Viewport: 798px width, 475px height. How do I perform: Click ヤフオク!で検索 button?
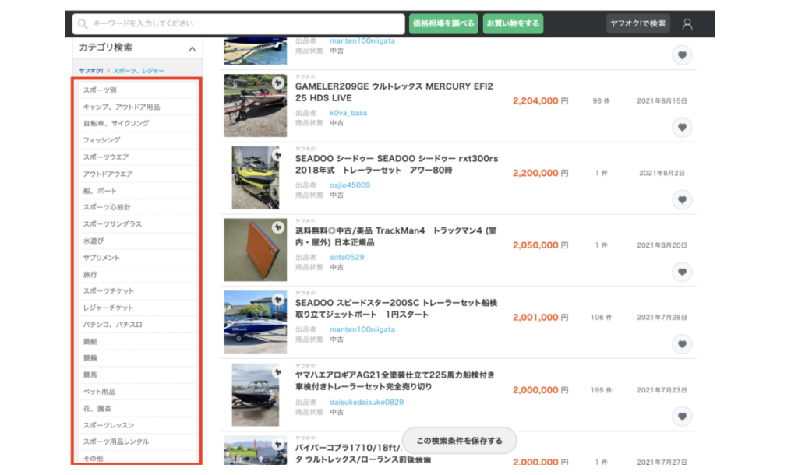tap(637, 23)
